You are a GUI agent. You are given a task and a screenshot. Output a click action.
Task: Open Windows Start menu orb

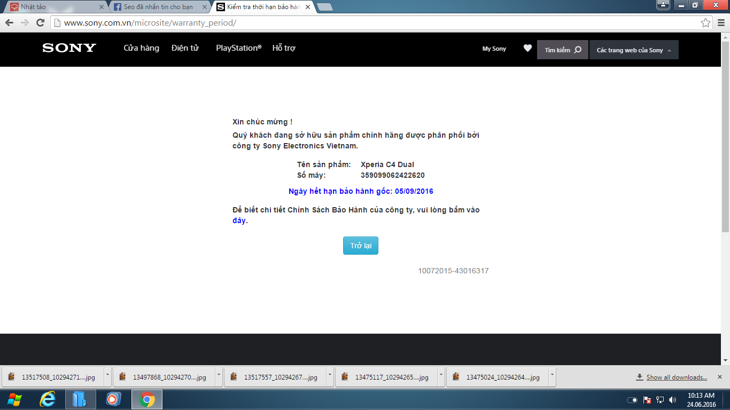15,399
